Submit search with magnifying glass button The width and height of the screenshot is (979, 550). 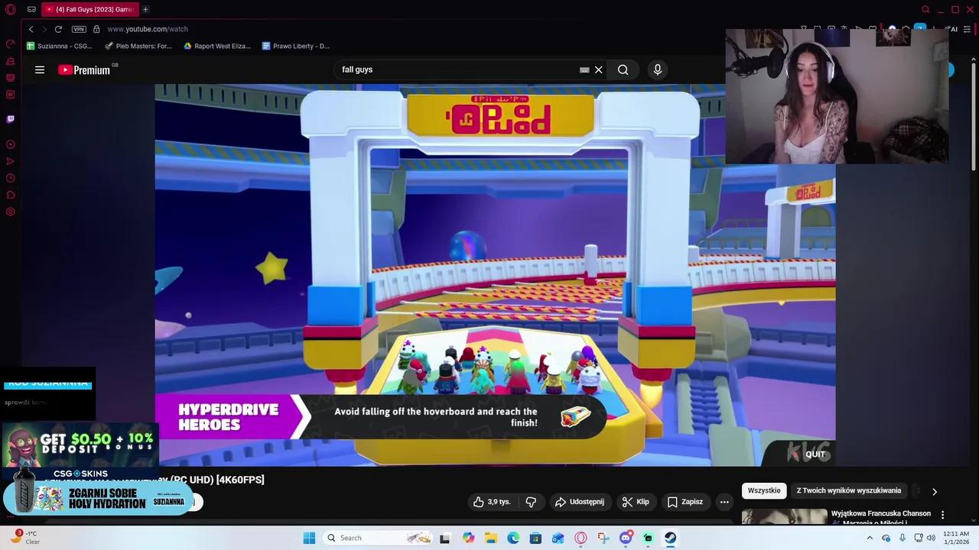[x=623, y=70]
